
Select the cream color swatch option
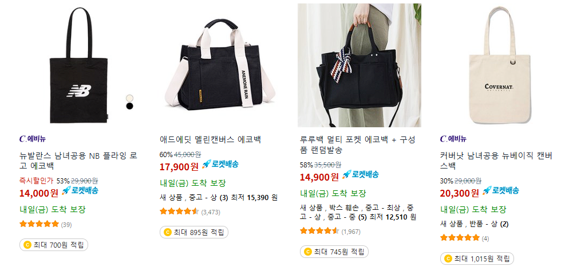point(129,98)
